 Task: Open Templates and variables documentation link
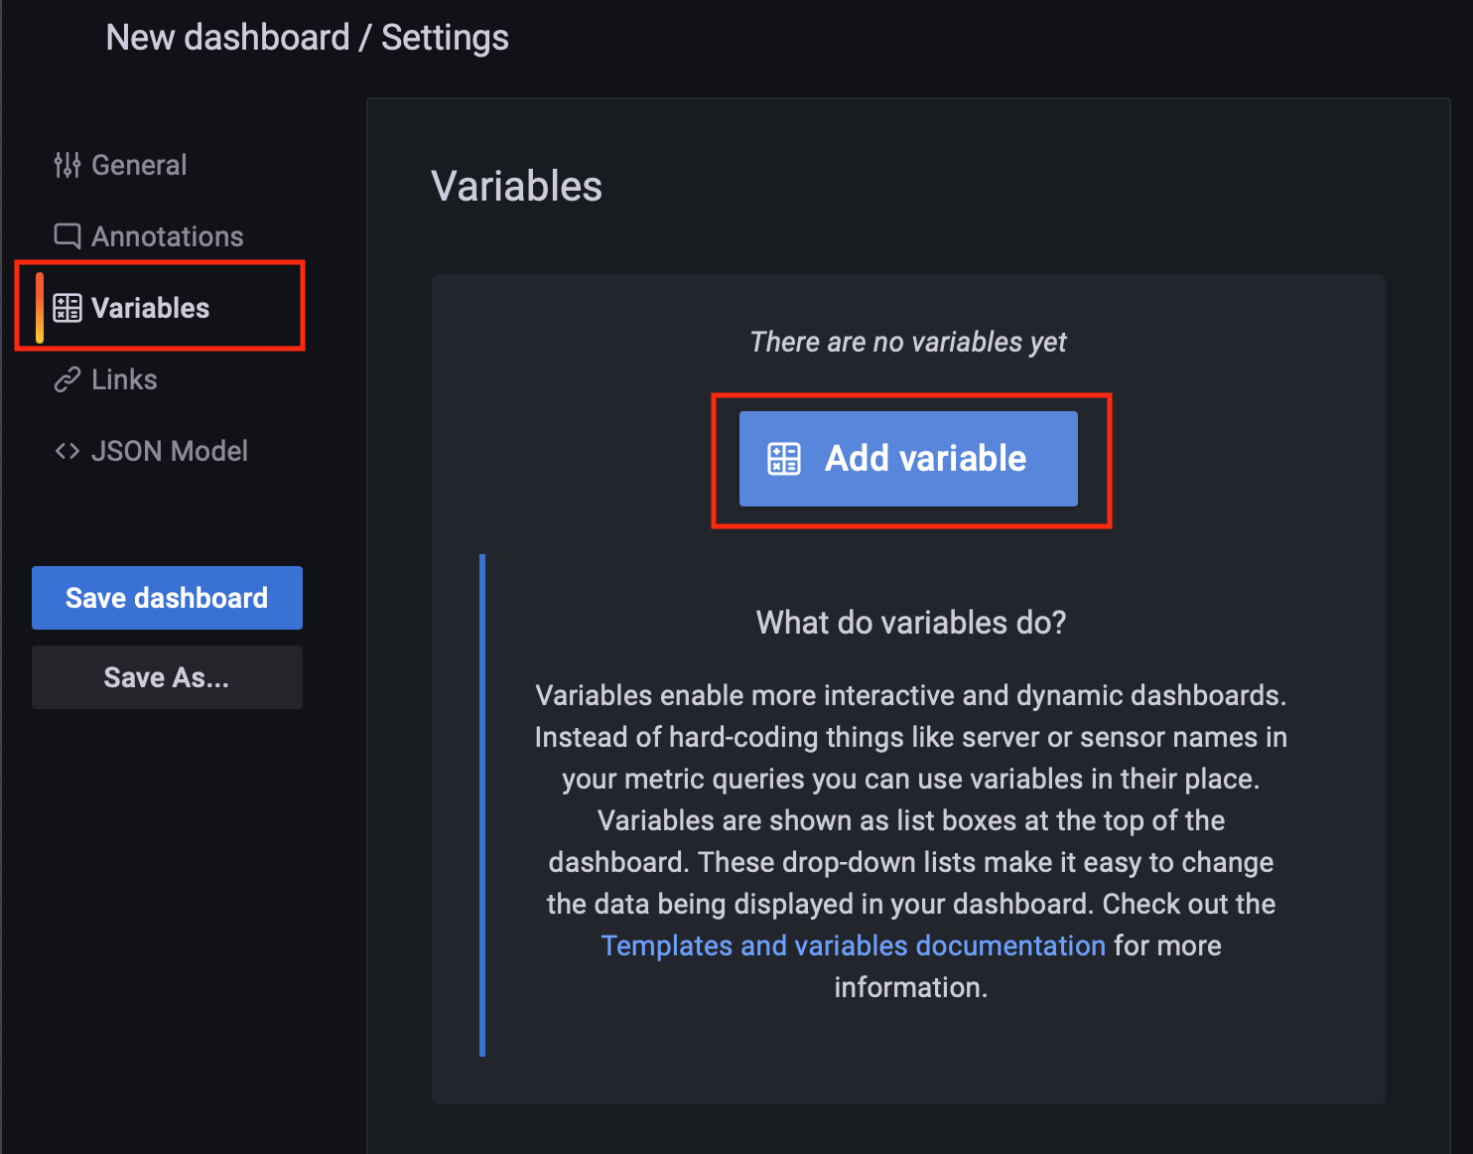point(854,945)
